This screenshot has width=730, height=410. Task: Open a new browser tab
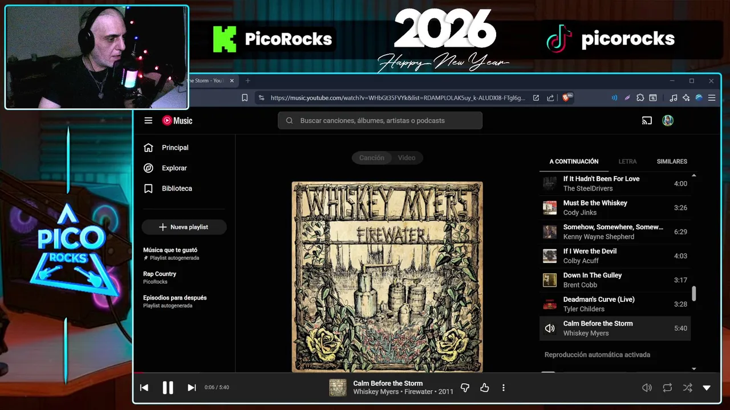point(248,81)
